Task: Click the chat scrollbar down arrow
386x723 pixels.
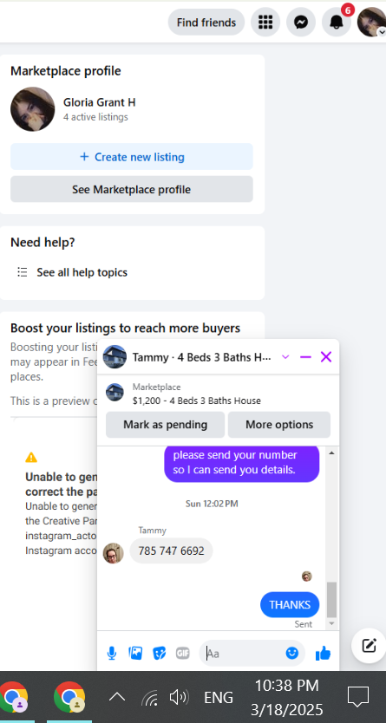Action: [331, 623]
